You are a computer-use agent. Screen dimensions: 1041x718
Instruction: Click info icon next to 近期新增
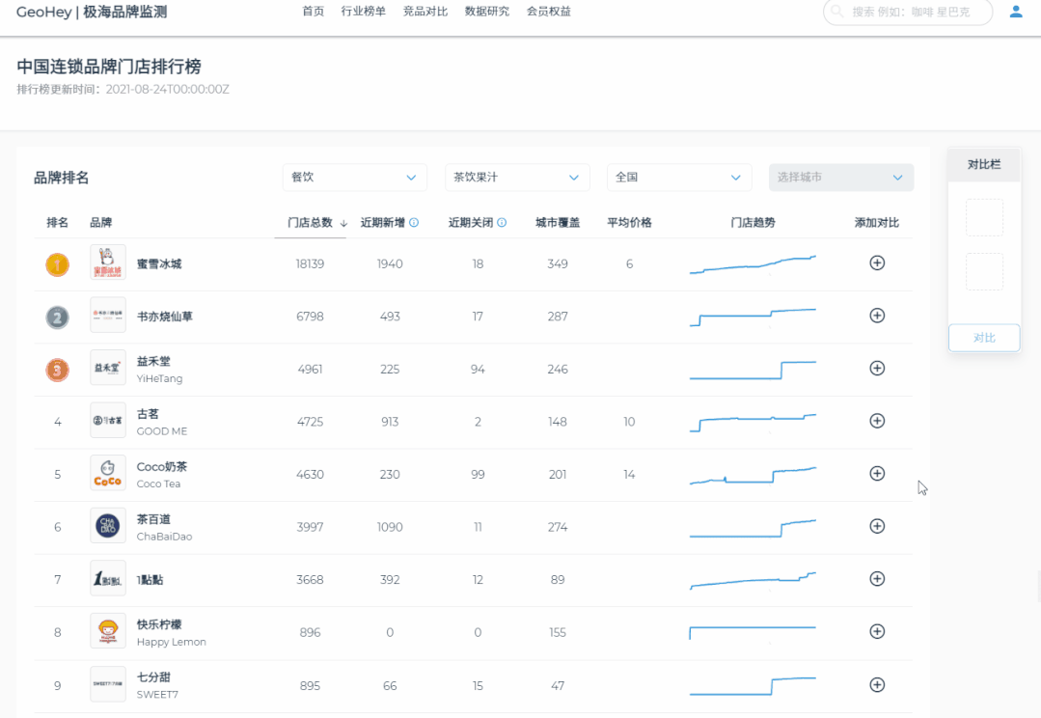click(414, 223)
